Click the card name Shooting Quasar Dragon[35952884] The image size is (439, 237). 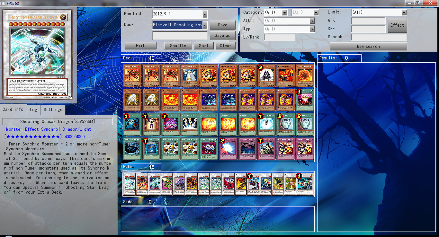pyautogui.click(x=58, y=122)
